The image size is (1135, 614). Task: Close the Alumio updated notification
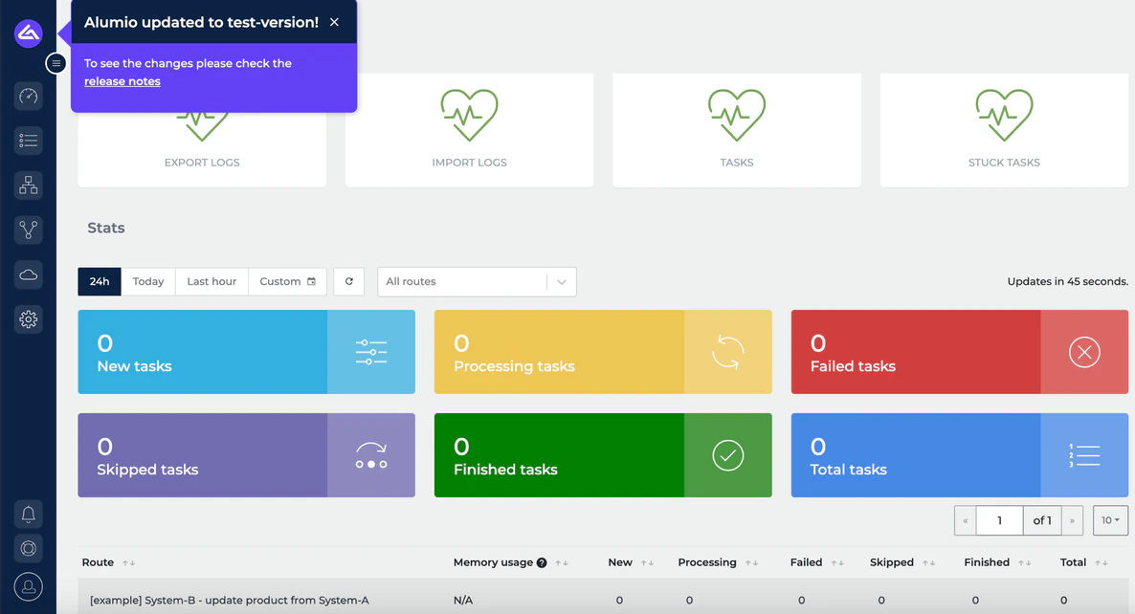[x=334, y=22]
